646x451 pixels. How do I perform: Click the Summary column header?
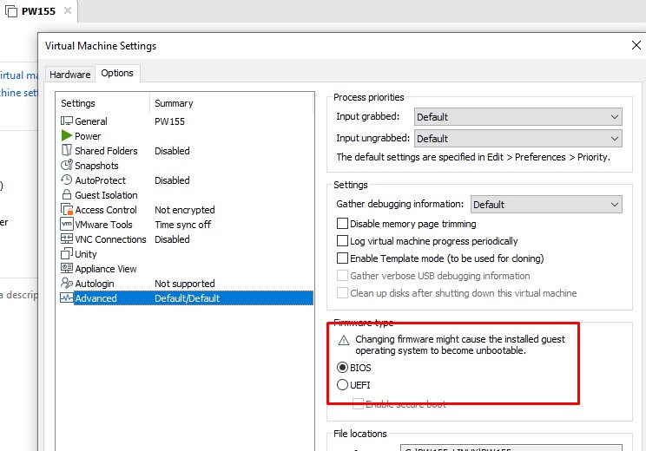pos(232,103)
